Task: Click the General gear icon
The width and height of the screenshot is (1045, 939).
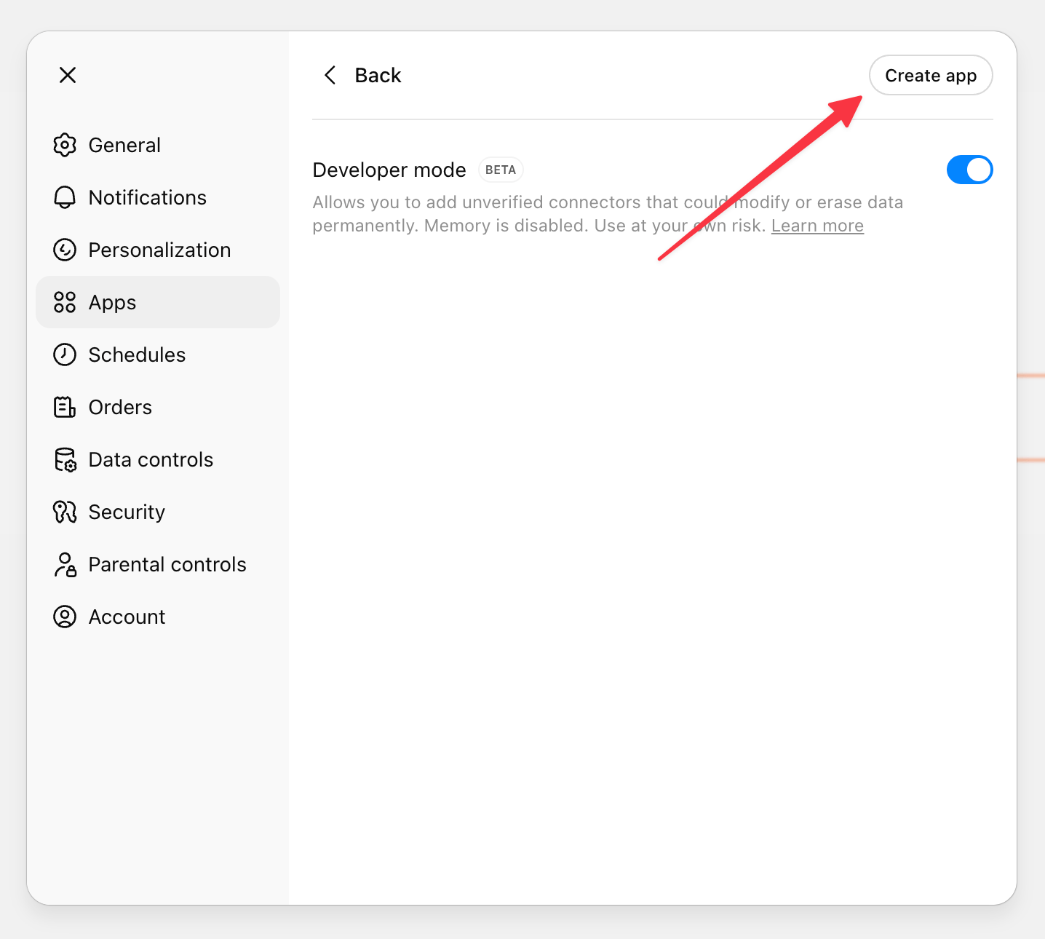Action: pos(65,145)
